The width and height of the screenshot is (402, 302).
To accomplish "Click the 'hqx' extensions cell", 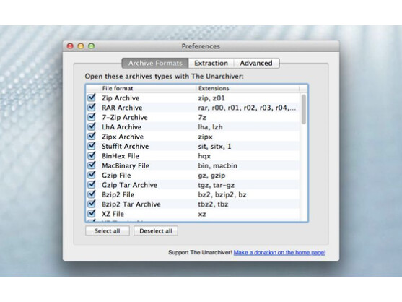I will point(204,156).
